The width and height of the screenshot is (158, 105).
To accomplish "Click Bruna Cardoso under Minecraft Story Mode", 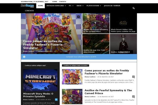I will [28, 99].
